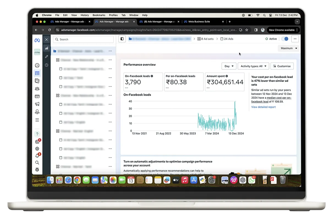Open the Billing card icon in sidebar
The width and height of the screenshot is (330, 220).
pyautogui.click(x=37, y=97)
